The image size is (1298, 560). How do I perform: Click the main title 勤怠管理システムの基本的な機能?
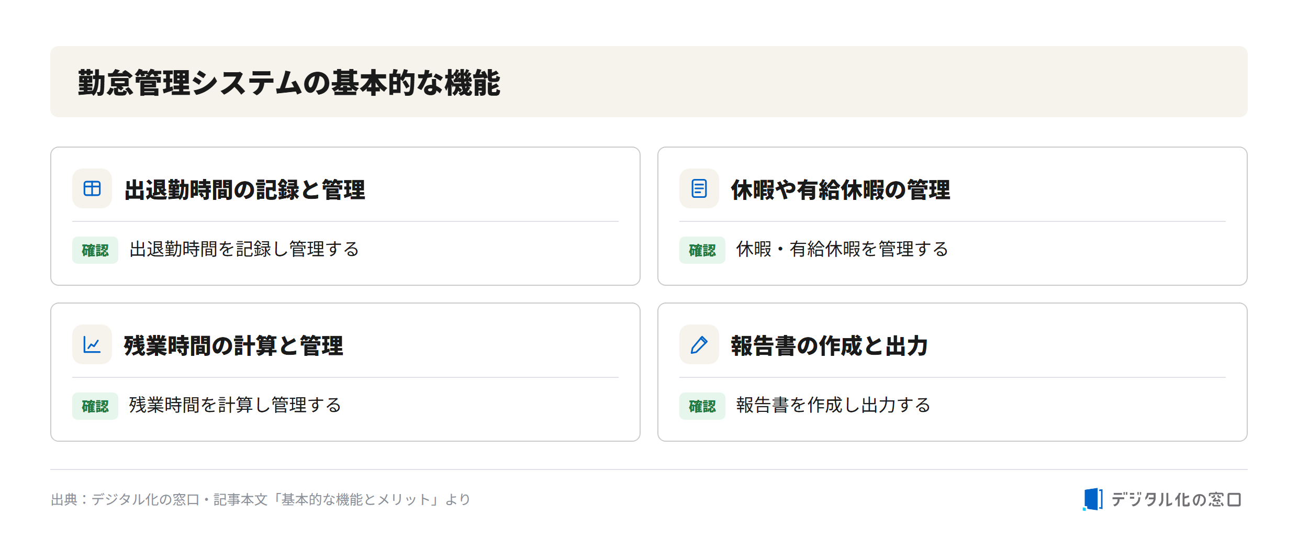[289, 83]
